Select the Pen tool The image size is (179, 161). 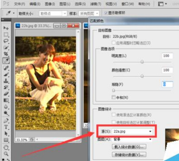tap(6, 121)
